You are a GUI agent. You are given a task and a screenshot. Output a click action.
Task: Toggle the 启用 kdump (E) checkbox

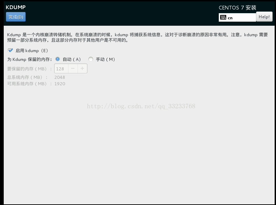(x=10, y=50)
